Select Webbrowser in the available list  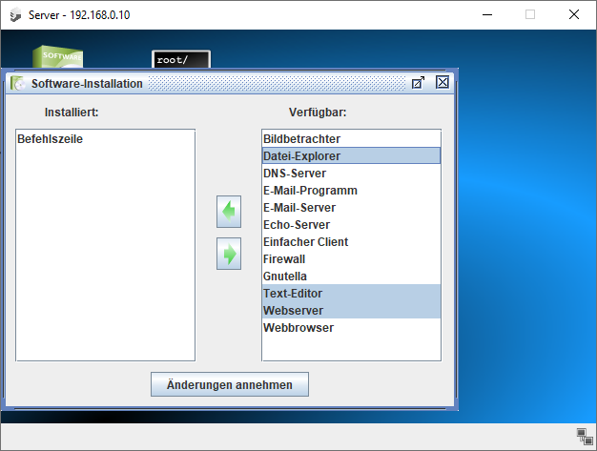(351, 328)
